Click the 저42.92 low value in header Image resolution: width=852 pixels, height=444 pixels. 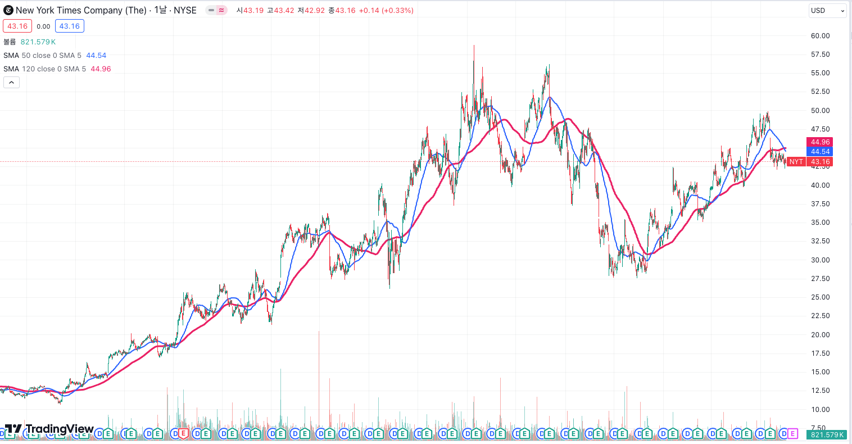[x=311, y=11]
